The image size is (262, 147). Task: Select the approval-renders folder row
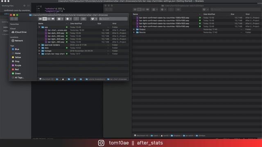83,45
